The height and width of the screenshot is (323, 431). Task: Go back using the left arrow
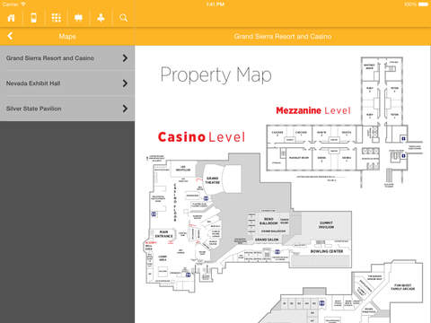[x=10, y=36]
